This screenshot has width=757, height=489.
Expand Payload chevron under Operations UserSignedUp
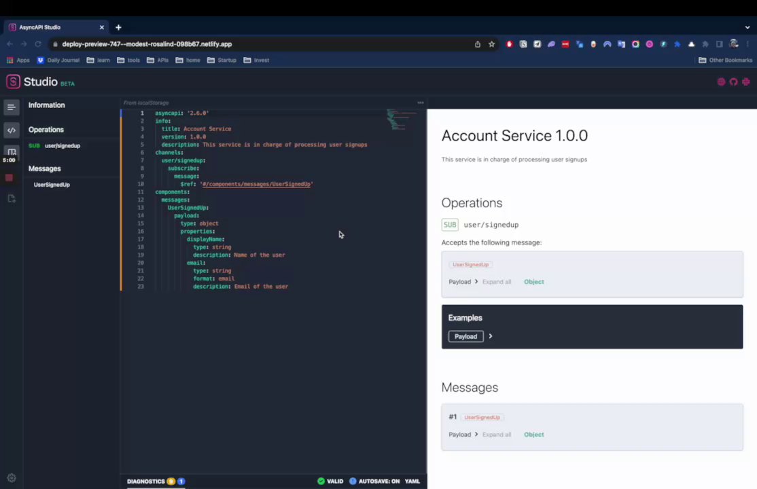(x=476, y=281)
